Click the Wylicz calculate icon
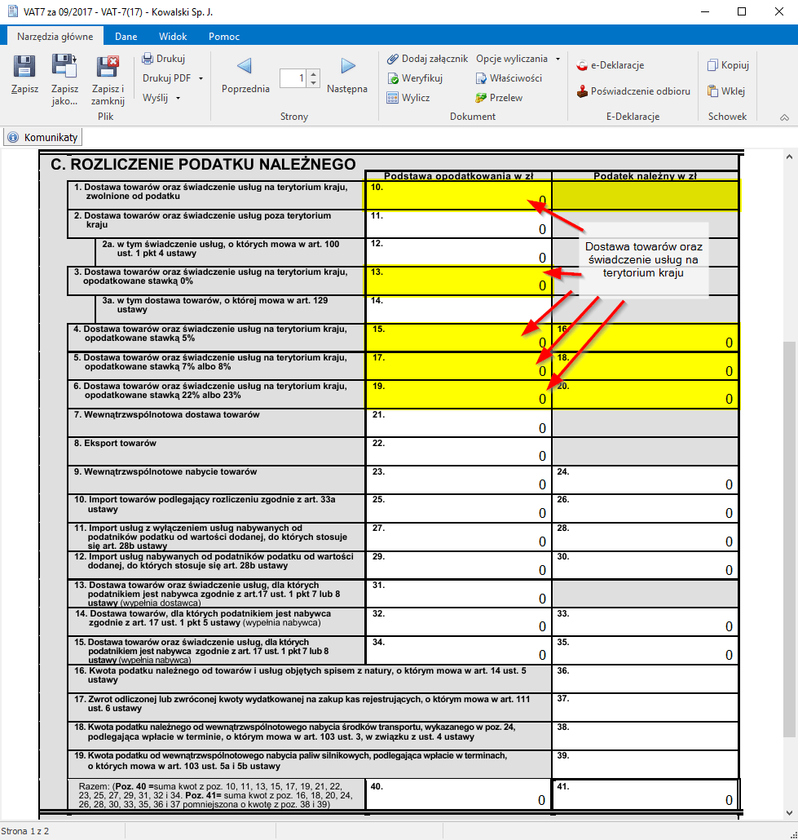The height and width of the screenshot is (840, 798). pyautogui.click(x=393, y=98)
